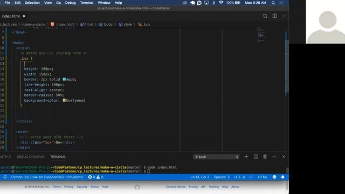Click the code minimap preview
This screenshot has height=194, width=345.
point(261,35)
